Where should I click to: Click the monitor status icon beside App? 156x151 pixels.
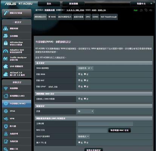(146, 10)
